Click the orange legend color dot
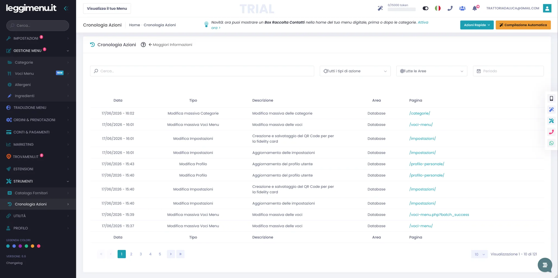Viewport: 558px width, 278px height. (32, 246)
